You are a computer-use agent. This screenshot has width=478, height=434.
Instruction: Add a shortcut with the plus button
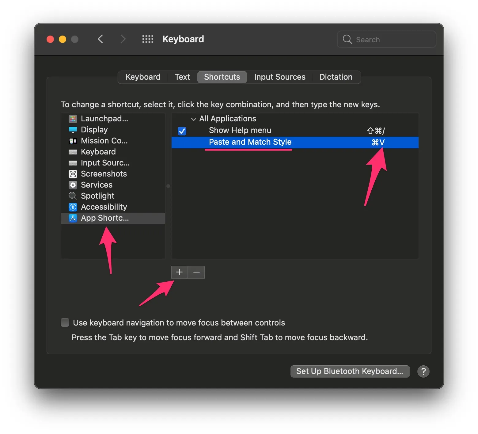pyautogui.click(x=179, y=272)
